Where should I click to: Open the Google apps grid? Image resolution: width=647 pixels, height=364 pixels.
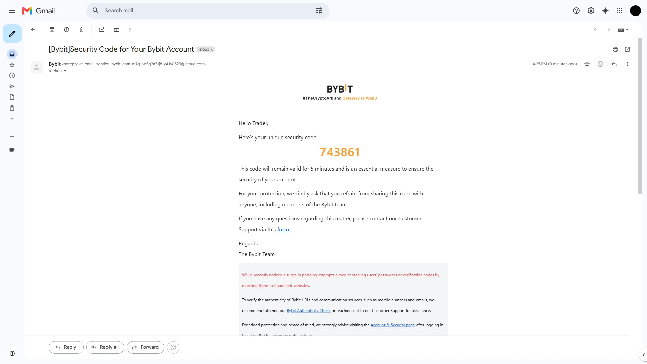[619, 11]
